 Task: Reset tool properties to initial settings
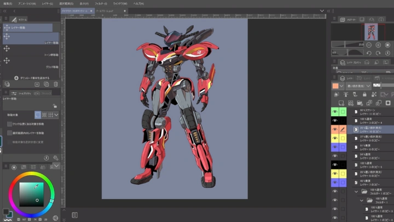tap(46, 158)
